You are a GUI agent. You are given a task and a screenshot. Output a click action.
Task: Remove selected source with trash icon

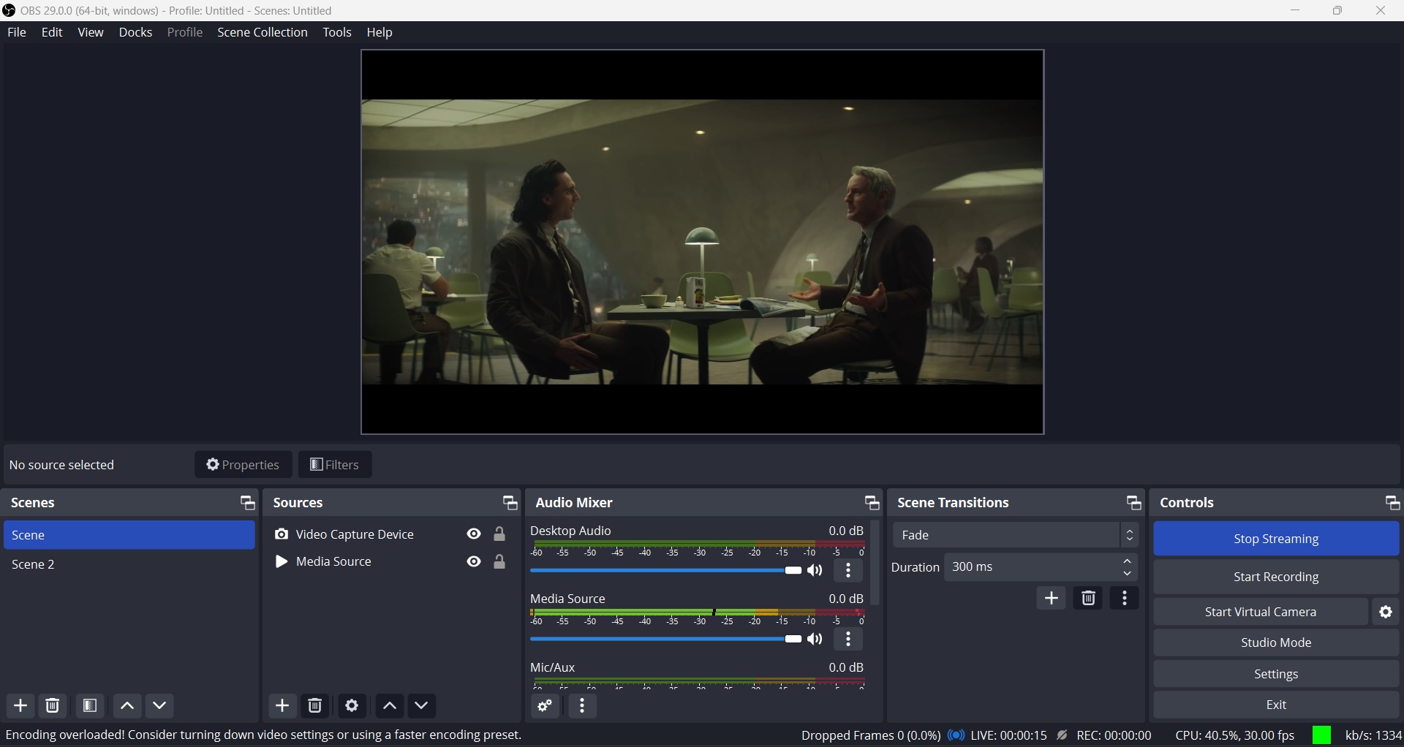coord(315,705)
